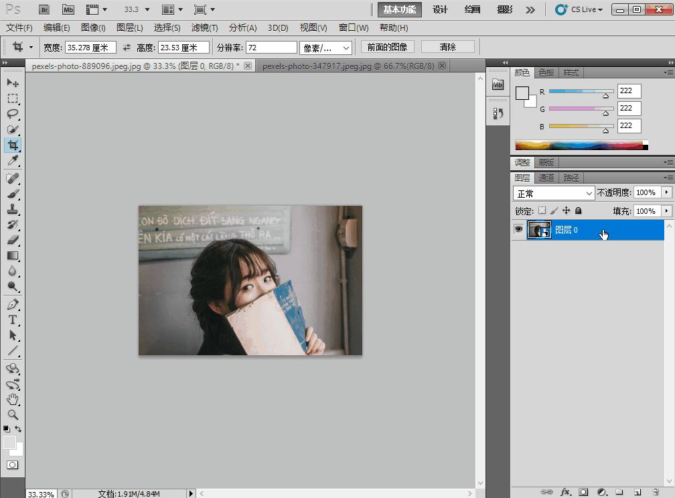Toggle the lock all padlock
Viewport: 675px width, 498px height.
pyautogui.click(x=579, y=210)
